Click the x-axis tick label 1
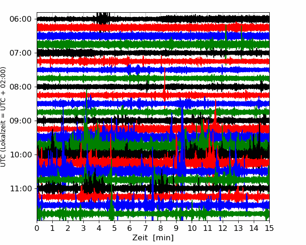 coord(52,228)
